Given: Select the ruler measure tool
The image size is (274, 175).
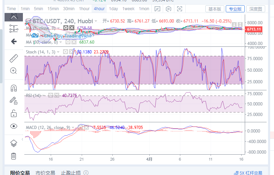Looking at the screenshot, I should [14, 58].
